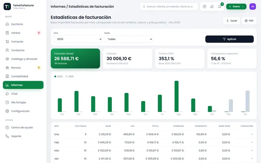This screenshot has height=163, width=261.
Task: Click the TomaTuFactura logo icon
Action: coord(7,7)
